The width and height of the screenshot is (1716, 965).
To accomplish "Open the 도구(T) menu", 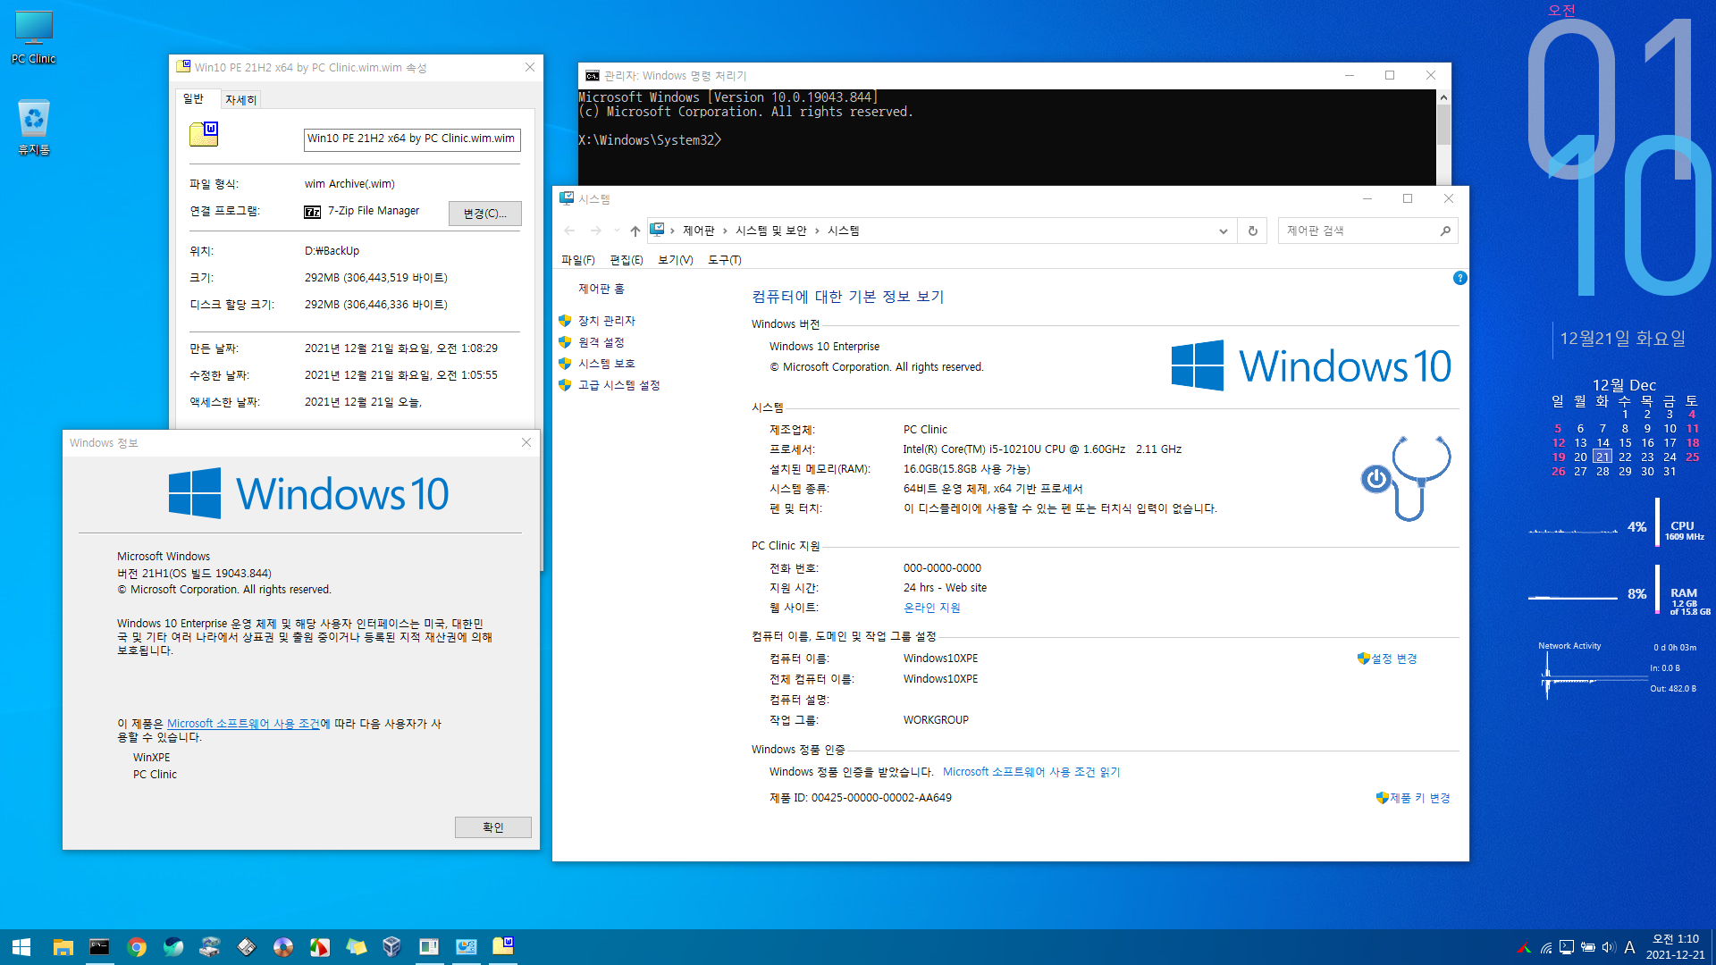I will [x=725, y=260].
